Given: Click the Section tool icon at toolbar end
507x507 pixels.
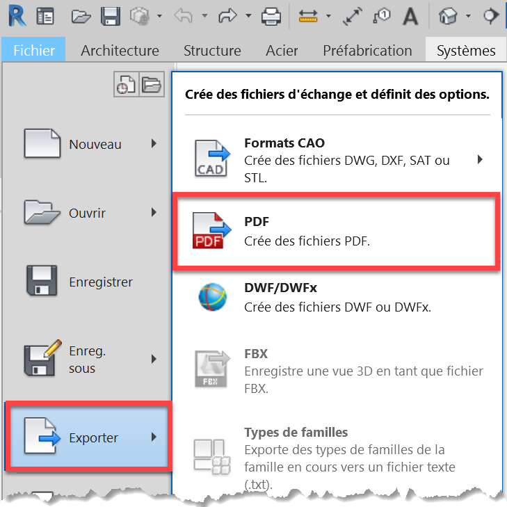Looking at the screenshot, I should click(492, 15).
